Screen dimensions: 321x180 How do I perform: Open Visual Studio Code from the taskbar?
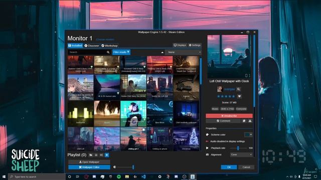[143, 176]
